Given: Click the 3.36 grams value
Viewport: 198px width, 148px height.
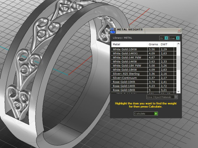Looking at the screenshot, I should (152, 74).
